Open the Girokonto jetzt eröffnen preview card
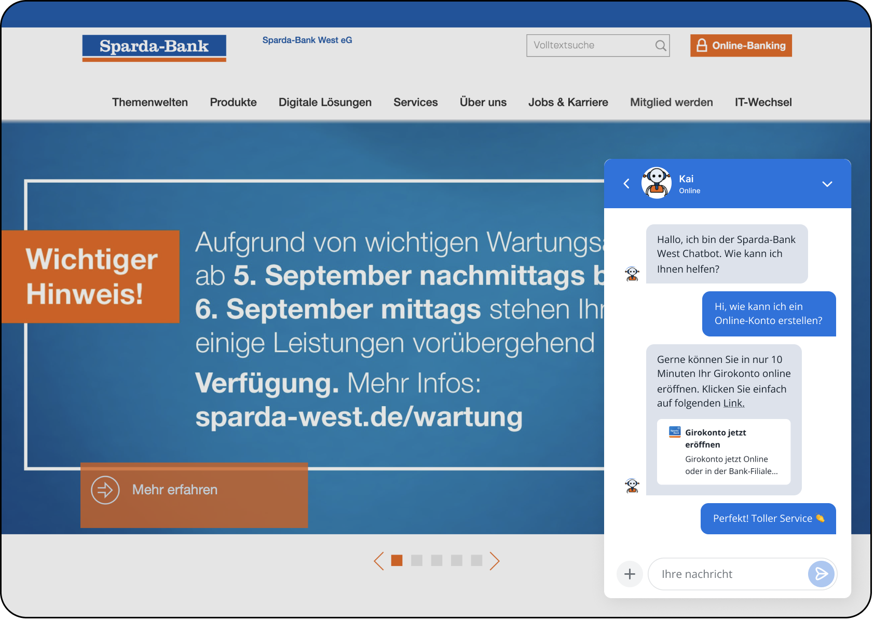 (723, 452)
